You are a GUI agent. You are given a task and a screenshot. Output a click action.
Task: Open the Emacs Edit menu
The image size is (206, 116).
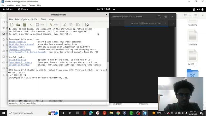point(17,19)
